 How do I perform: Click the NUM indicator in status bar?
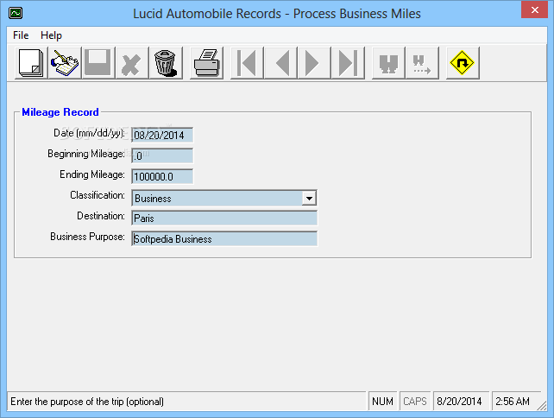382,402
